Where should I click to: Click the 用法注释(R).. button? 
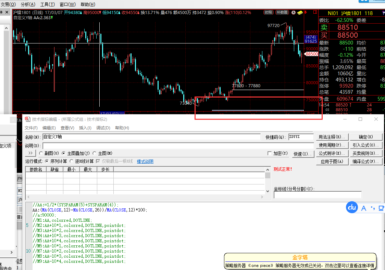(x=332, y=137)
